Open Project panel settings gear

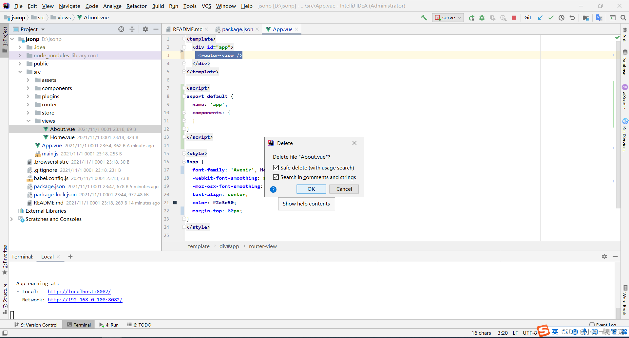pyautogui.click(x=145, y=29)
